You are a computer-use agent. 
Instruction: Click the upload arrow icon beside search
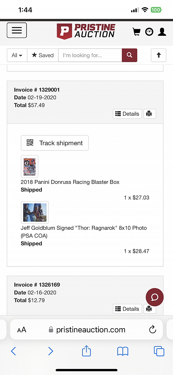coord(158,55)
